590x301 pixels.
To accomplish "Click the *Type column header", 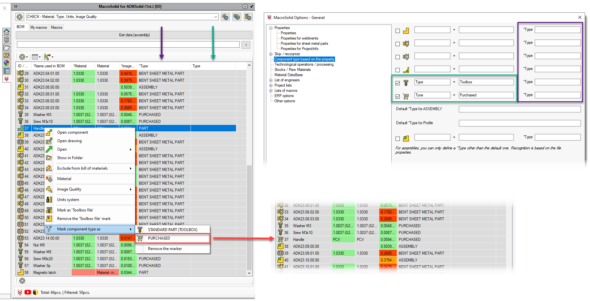I will (x=164, y=66).
